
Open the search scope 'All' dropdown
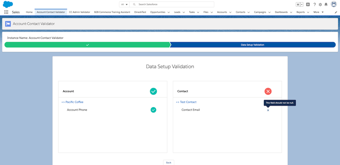pyautogui.click(x=124, y=5)
